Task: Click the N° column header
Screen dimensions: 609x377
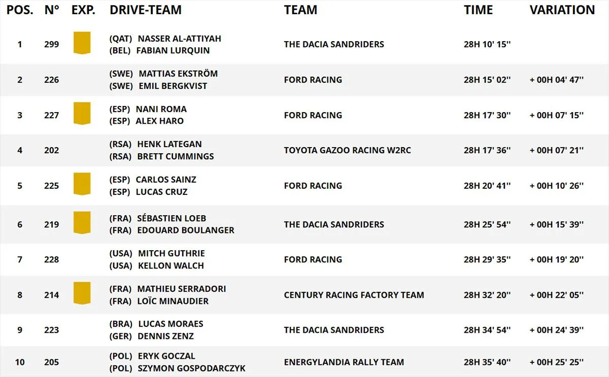Action: click(x=52, y=10)
